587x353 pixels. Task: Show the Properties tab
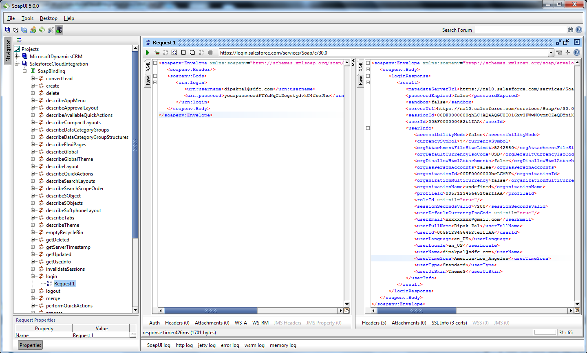coord(31,345)
